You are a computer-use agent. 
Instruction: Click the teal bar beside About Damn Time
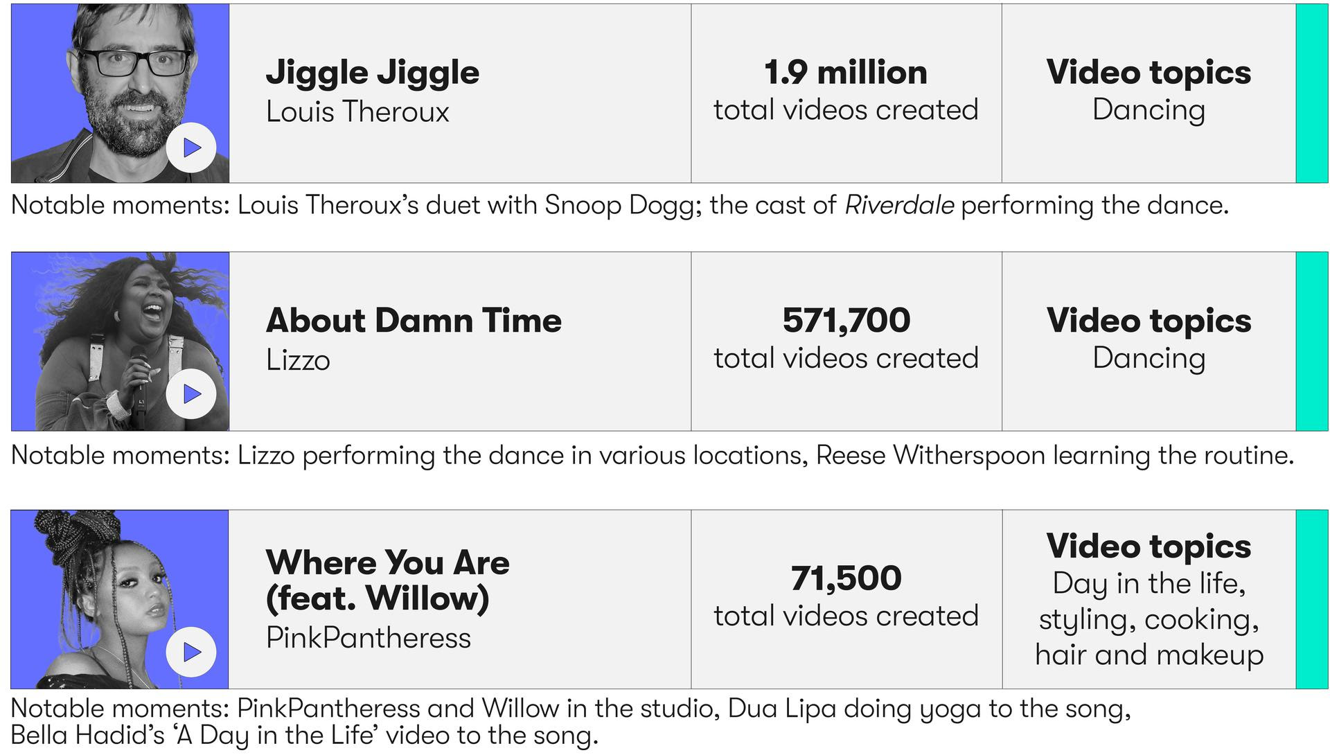[x=1312, y=341]
